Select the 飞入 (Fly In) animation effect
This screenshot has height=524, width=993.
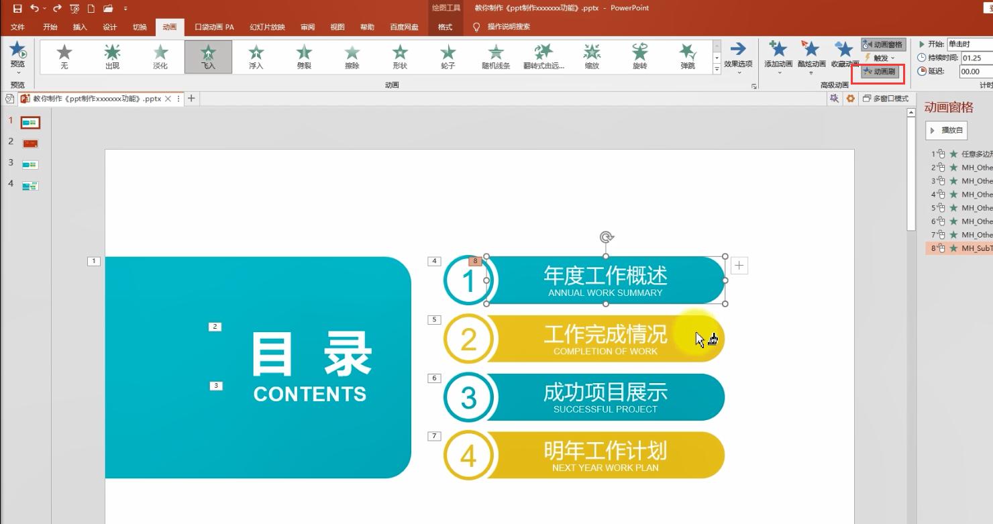coord(208,56)
